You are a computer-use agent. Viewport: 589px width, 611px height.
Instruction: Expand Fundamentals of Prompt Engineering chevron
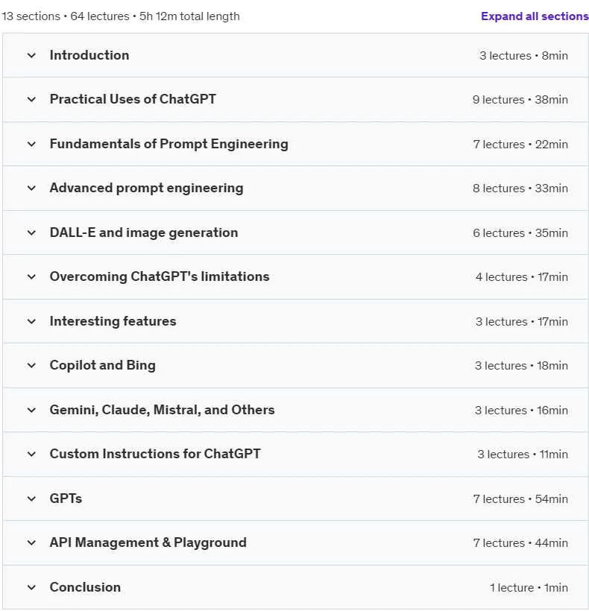[31, 144]
